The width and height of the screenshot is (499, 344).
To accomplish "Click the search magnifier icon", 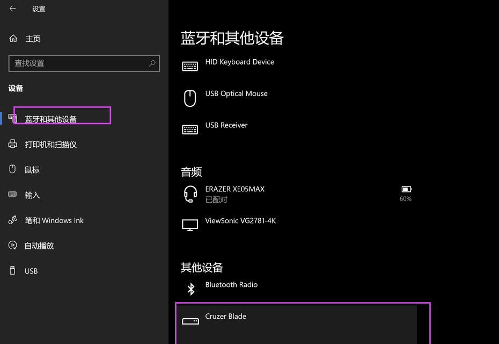I will 152,63.
